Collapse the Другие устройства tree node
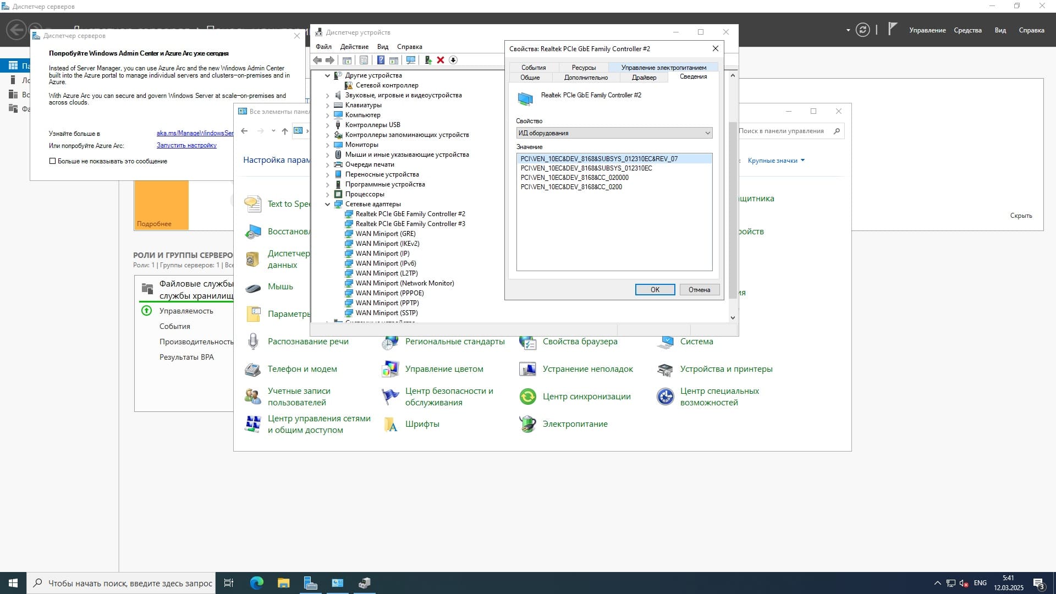1056x594 pixels. [328, 75]
